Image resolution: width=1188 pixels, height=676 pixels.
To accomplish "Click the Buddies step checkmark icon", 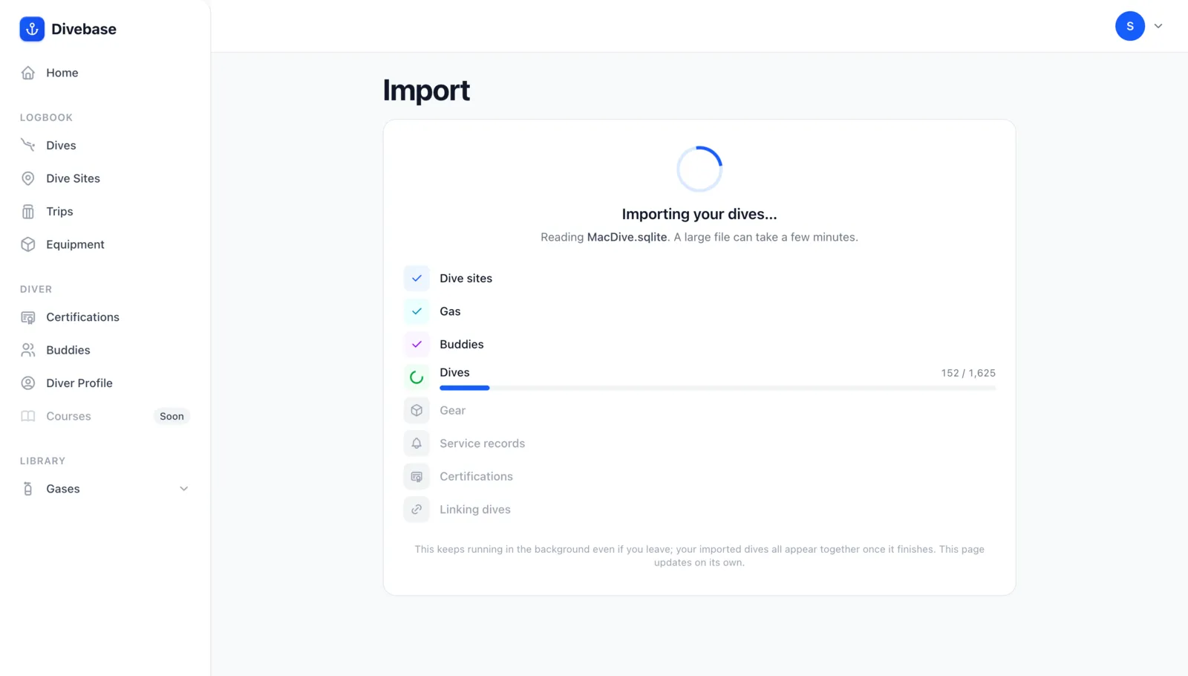I will coord(417,344).
